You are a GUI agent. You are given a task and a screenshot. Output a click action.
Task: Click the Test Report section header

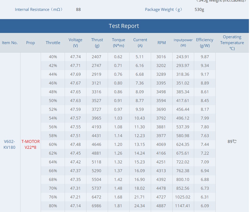coord(124,26)
